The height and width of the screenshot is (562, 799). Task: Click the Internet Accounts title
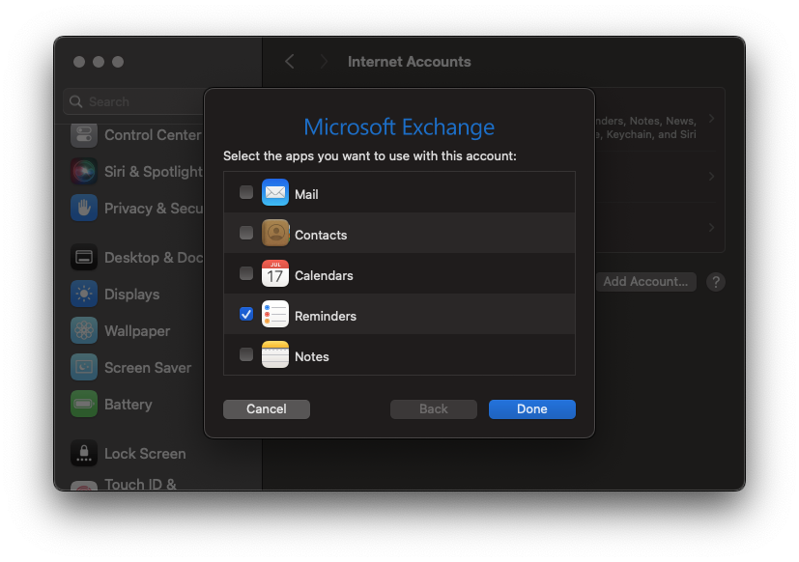[410, 62]
